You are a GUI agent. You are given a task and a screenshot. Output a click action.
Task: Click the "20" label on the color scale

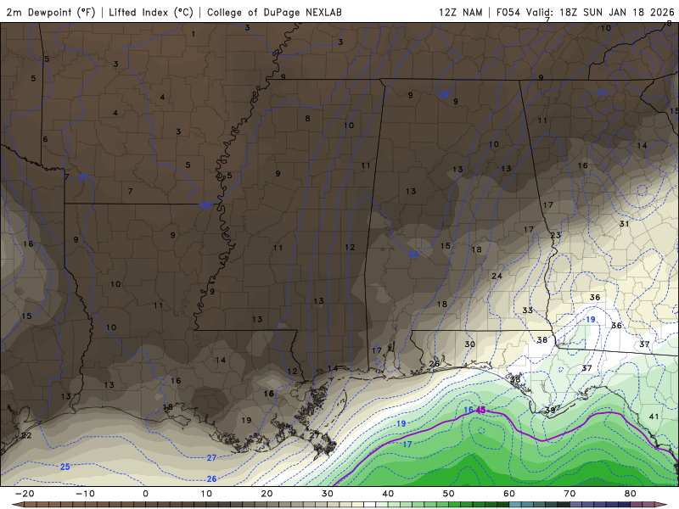click(x=267, y=494)
